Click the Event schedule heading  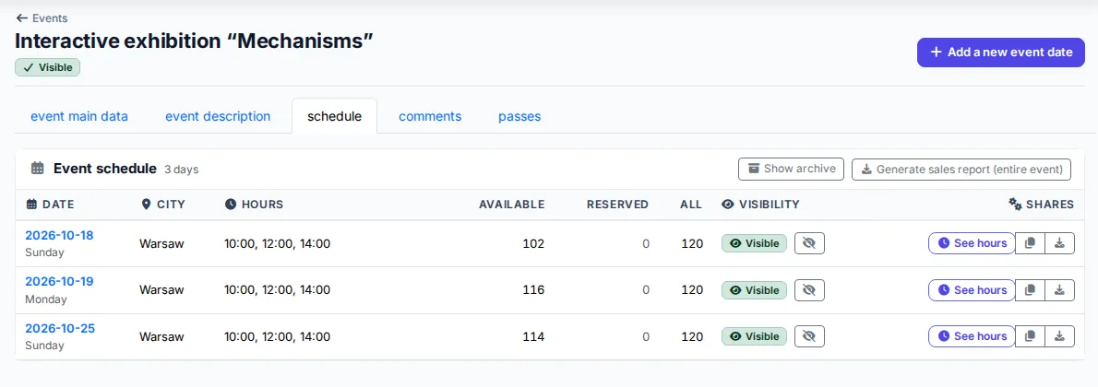[x=105, y=169]
